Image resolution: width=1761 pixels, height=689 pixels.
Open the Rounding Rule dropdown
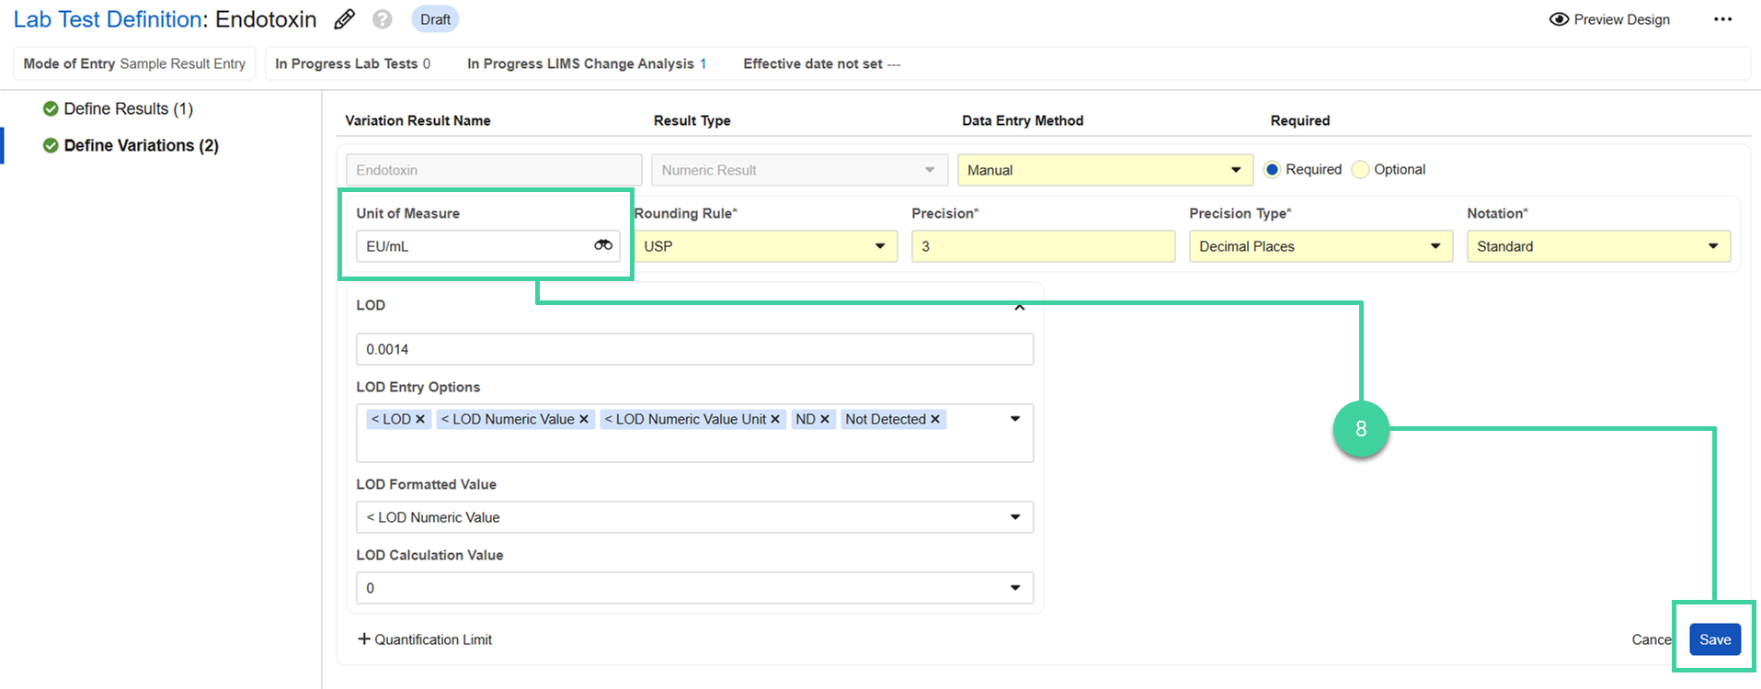point(765,246)
